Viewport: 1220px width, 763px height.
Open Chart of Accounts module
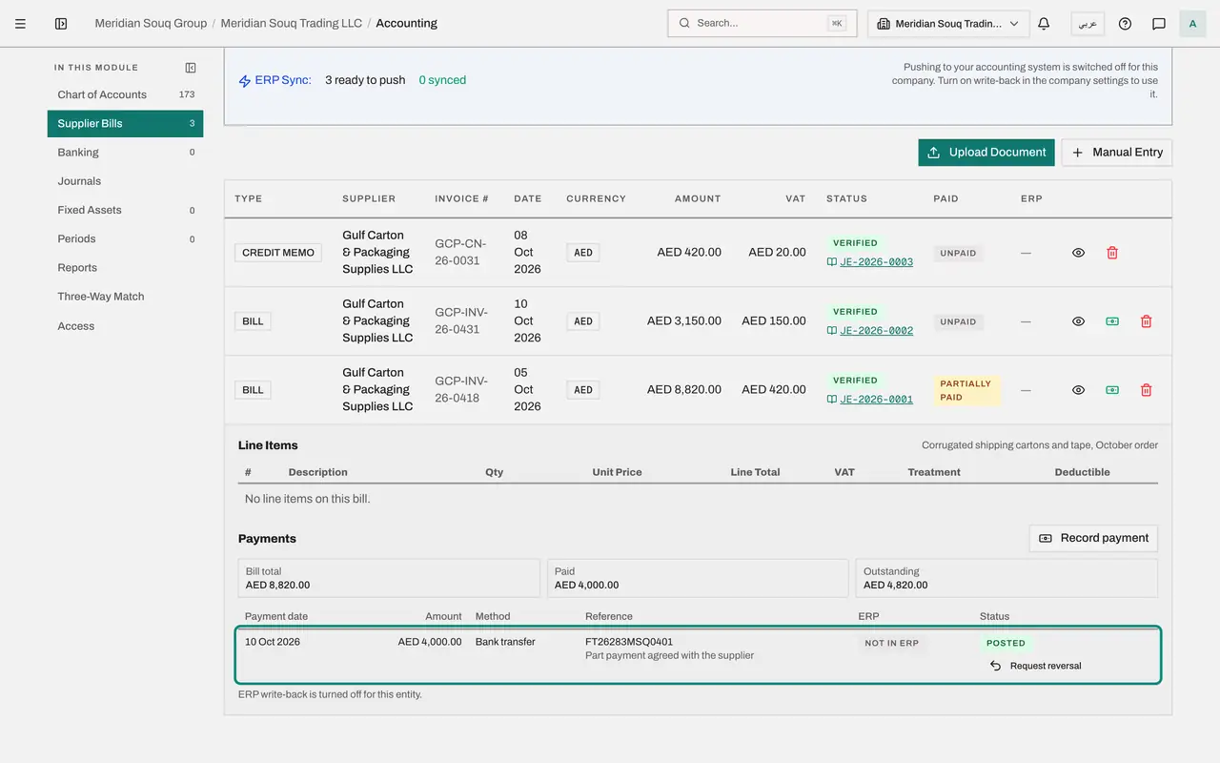click(x=125, y=94)
